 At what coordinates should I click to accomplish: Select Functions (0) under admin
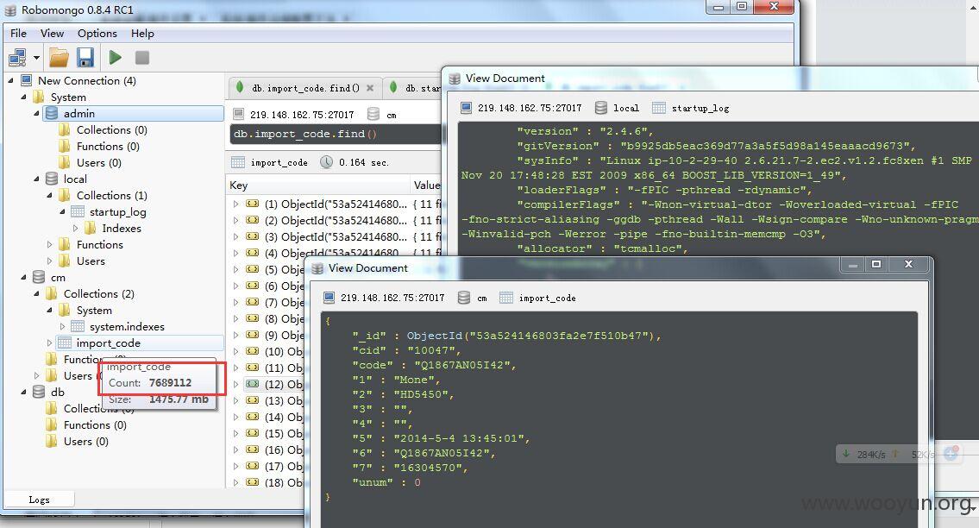tap(108, 146)
